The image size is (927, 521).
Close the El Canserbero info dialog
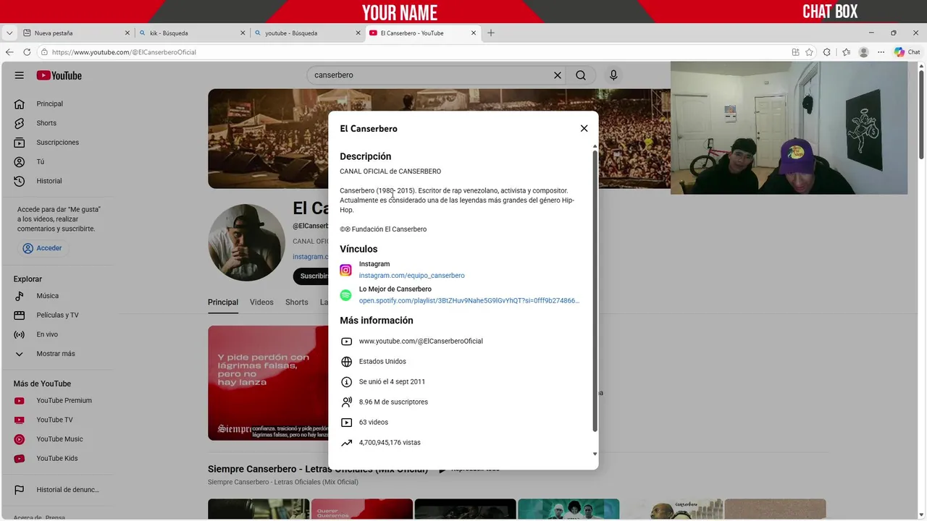pos(584,128)
